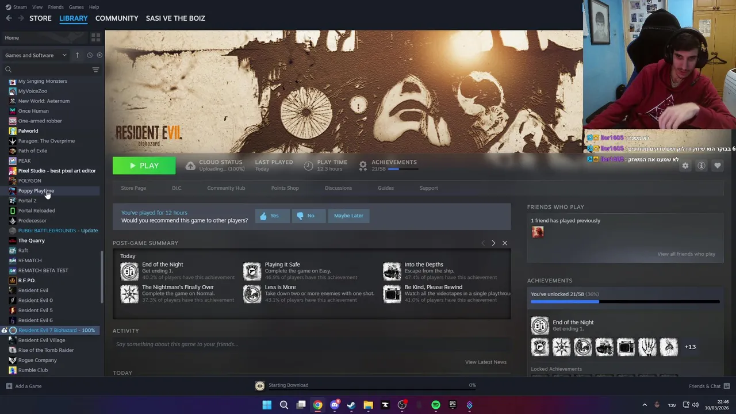Open Epic Games Launcher from taskbar
This screenshot has width=736, height=414.
[x=453, y=405]
